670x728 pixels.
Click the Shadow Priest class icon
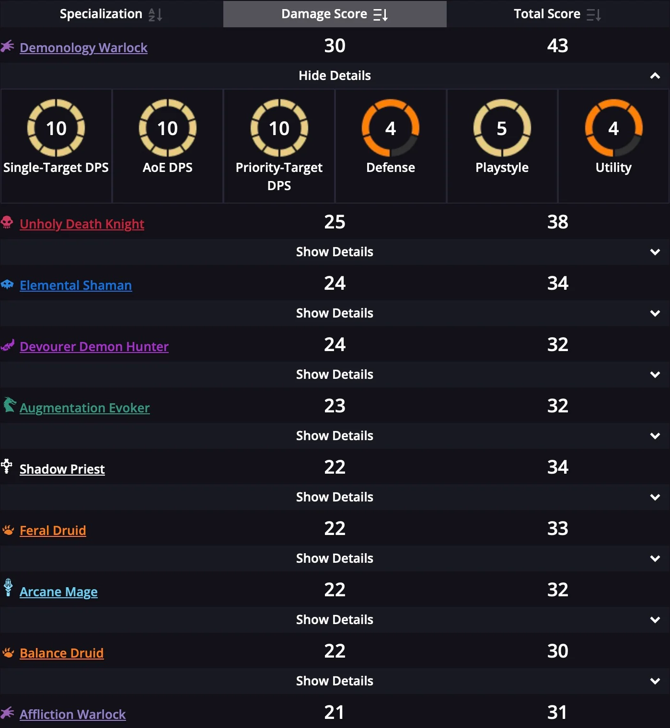(x=7, y=466)
